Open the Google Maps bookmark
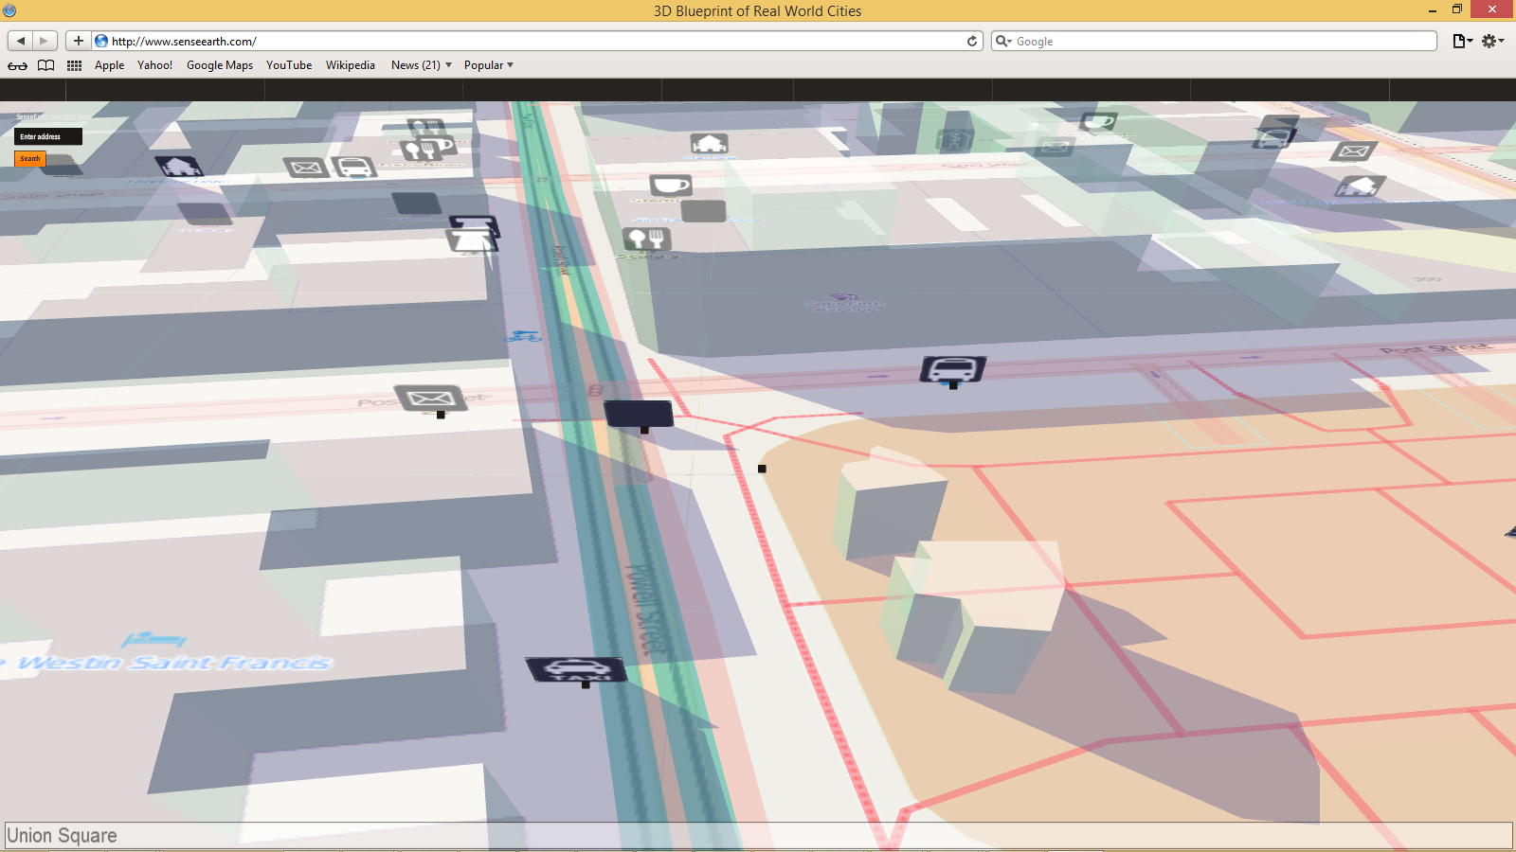The height and width of the screenshot is (852, 1516). click(220, 65)
